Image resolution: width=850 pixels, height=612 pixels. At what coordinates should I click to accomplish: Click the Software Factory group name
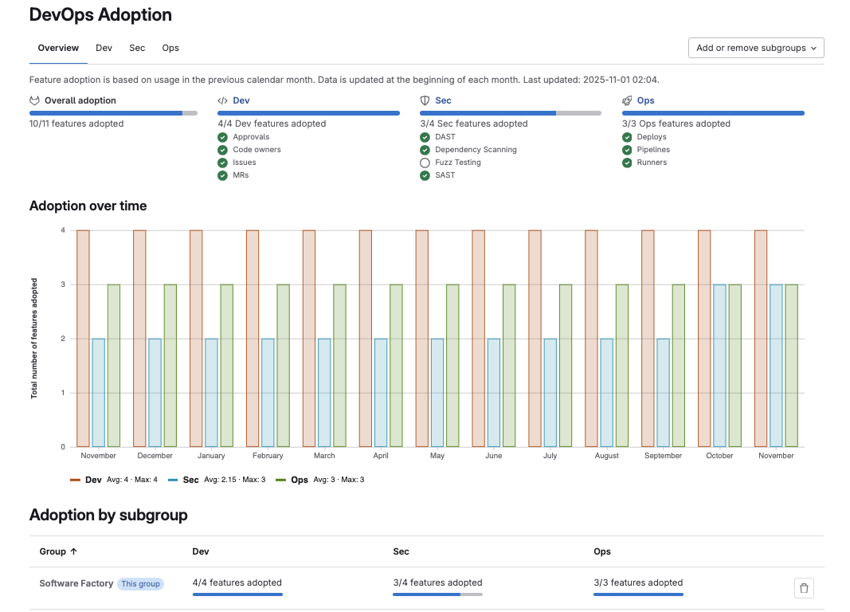point(76,583)
